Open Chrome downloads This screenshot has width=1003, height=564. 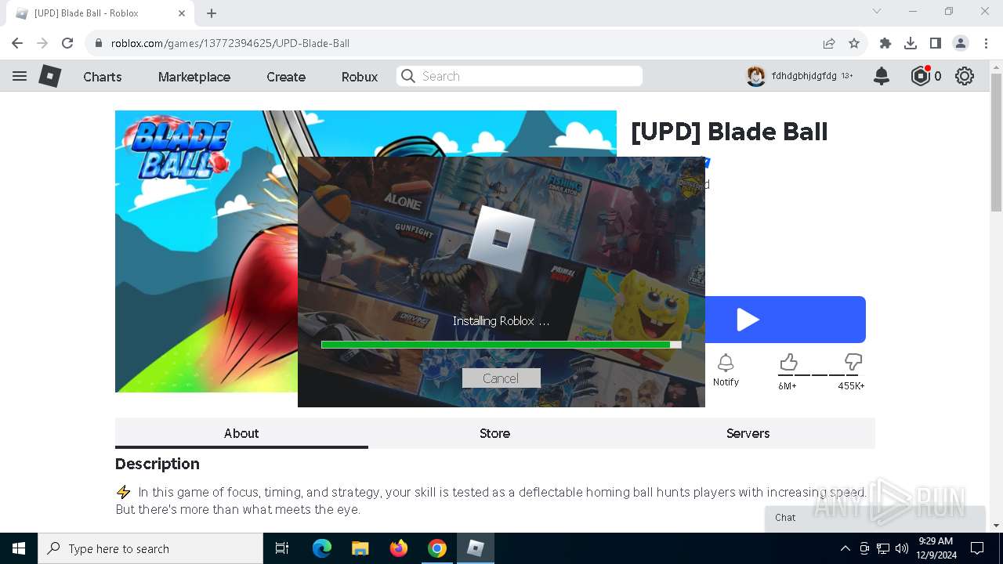911,43
